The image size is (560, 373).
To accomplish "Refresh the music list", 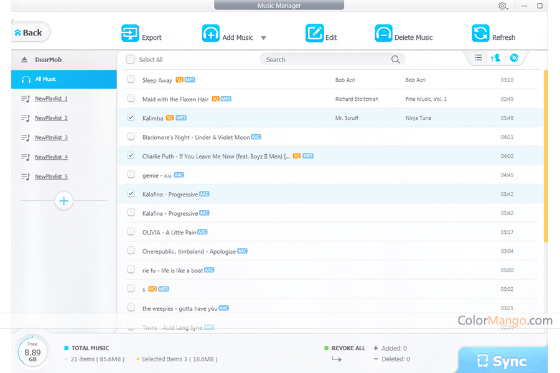I will tap(480, 34).
